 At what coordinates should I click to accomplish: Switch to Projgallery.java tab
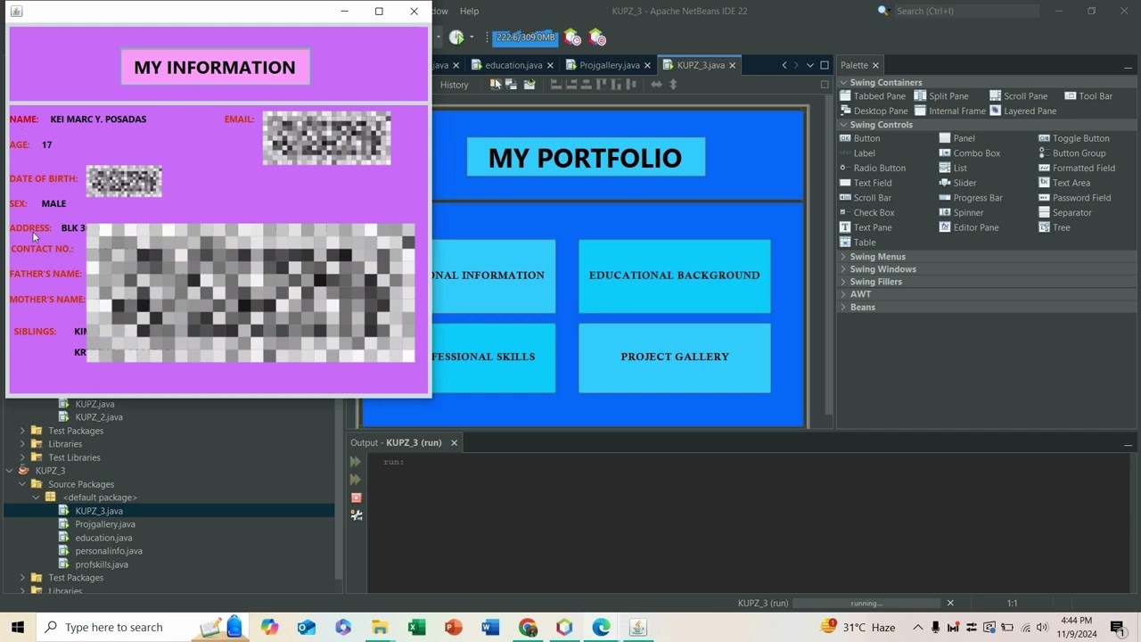coord(610,65)
